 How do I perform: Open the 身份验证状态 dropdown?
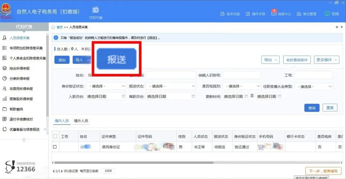106,86
